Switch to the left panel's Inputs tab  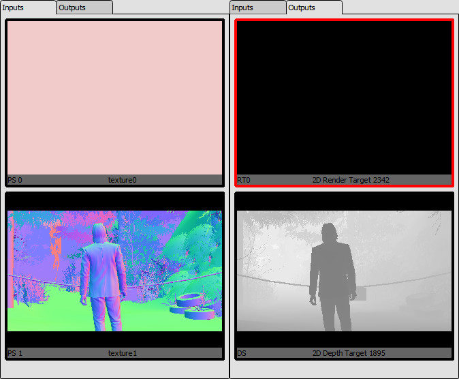(x=27, y=7)
